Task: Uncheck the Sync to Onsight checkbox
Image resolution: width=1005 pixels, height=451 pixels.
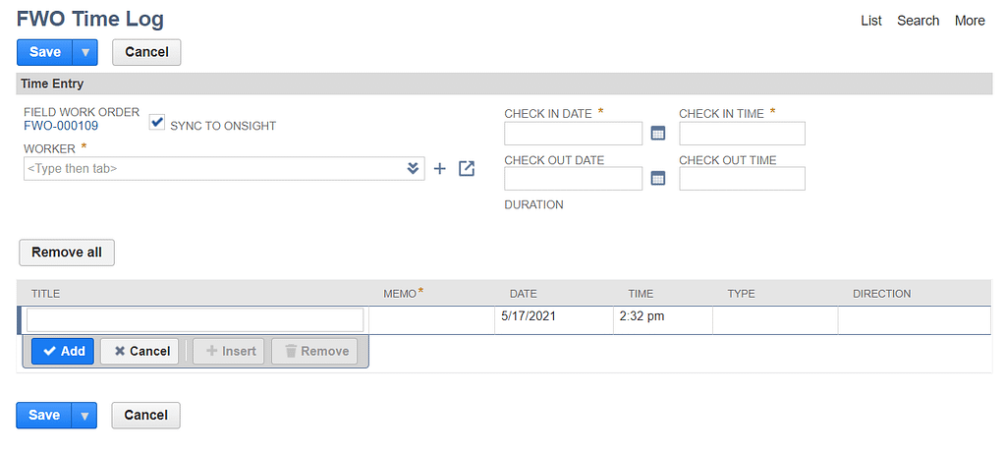Action: point(157,123)
